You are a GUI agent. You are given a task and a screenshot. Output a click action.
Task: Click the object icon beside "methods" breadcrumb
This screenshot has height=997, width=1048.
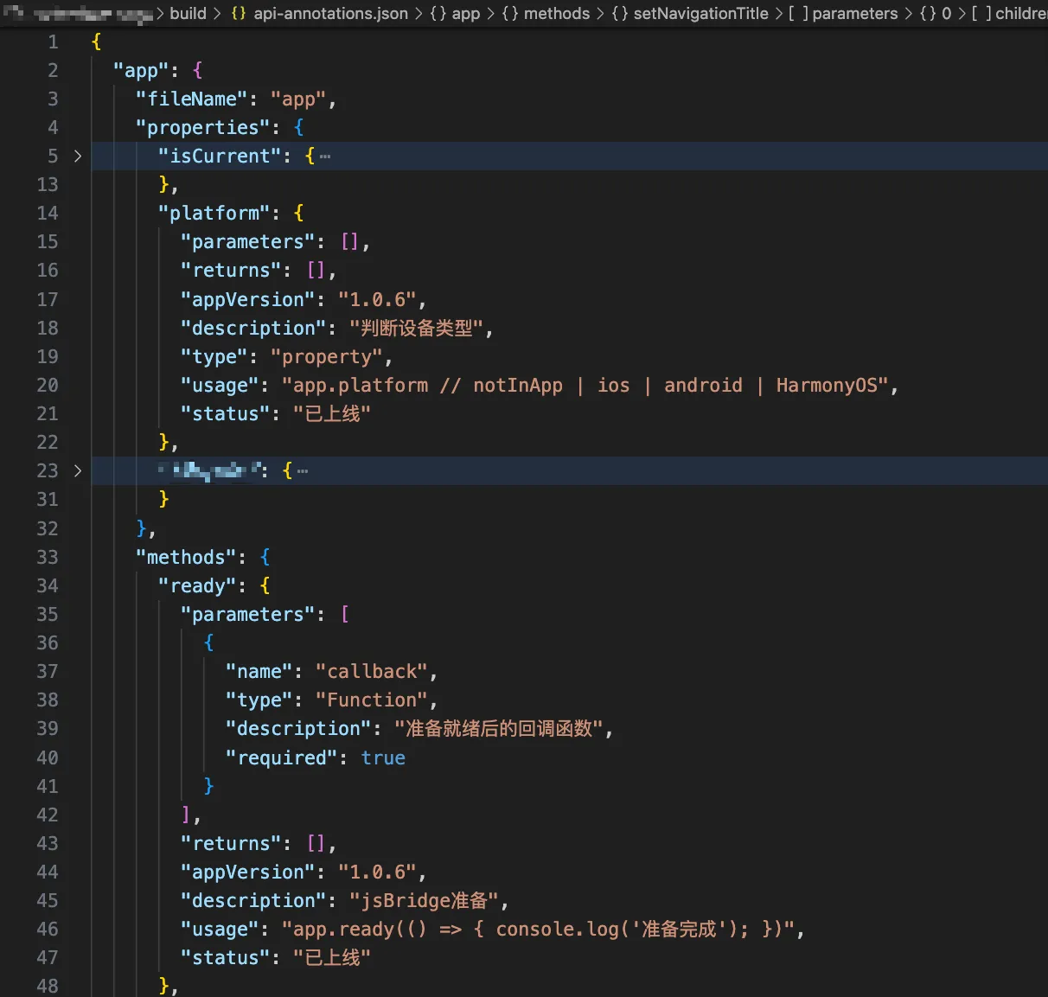pyautogui.click(x=511, y=14)
